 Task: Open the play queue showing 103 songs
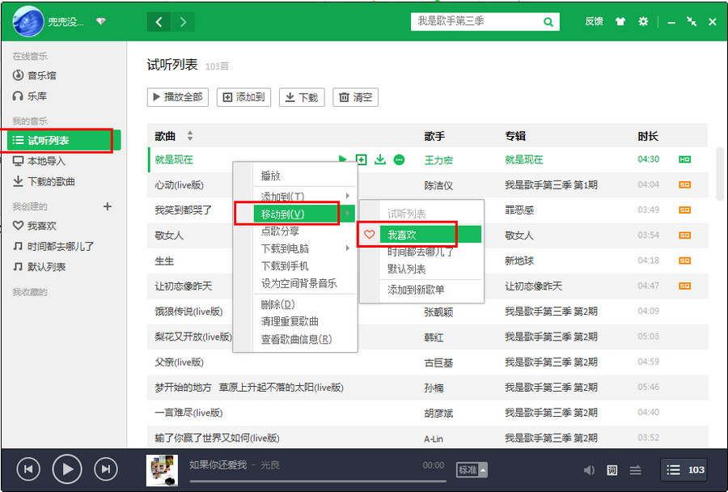(x=686, y=469)
